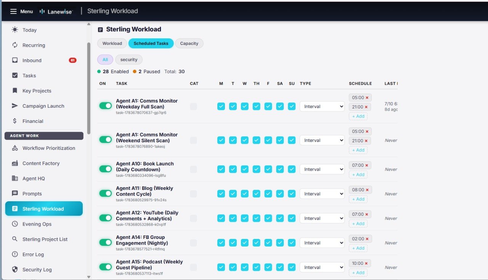Click the AGENT WORK section header

(x=44, y=136)
